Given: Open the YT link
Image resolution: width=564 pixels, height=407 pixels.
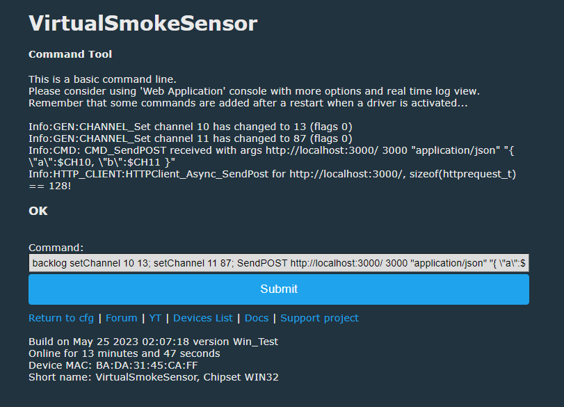Looking at the screenshot, I should coord(155,318).
